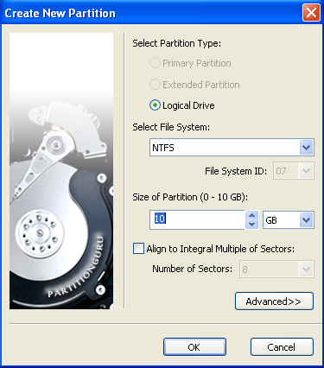Close the Create New Partition dialog

tap(311, 13)
